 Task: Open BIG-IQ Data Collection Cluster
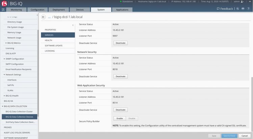point(19,111)
